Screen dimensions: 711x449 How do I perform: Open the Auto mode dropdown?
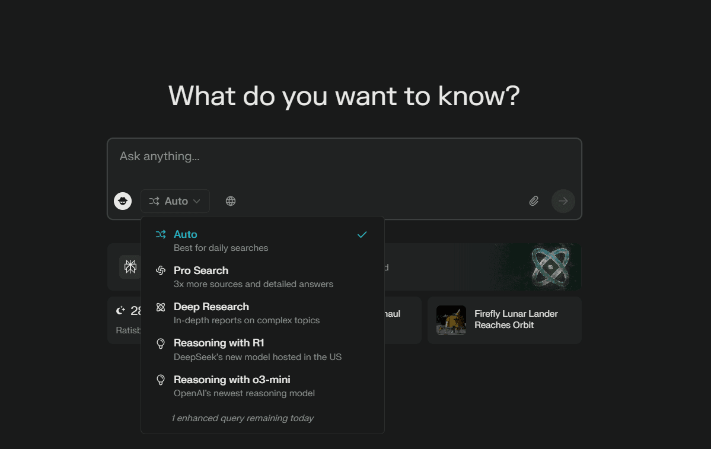pyautogui.click(x=175, y=201)
